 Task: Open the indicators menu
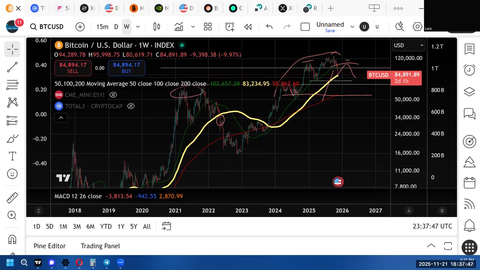point(179,27)
